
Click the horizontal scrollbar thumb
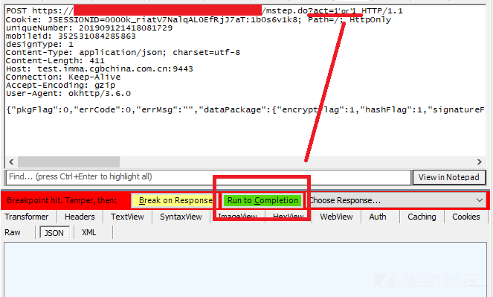point(68,162)
